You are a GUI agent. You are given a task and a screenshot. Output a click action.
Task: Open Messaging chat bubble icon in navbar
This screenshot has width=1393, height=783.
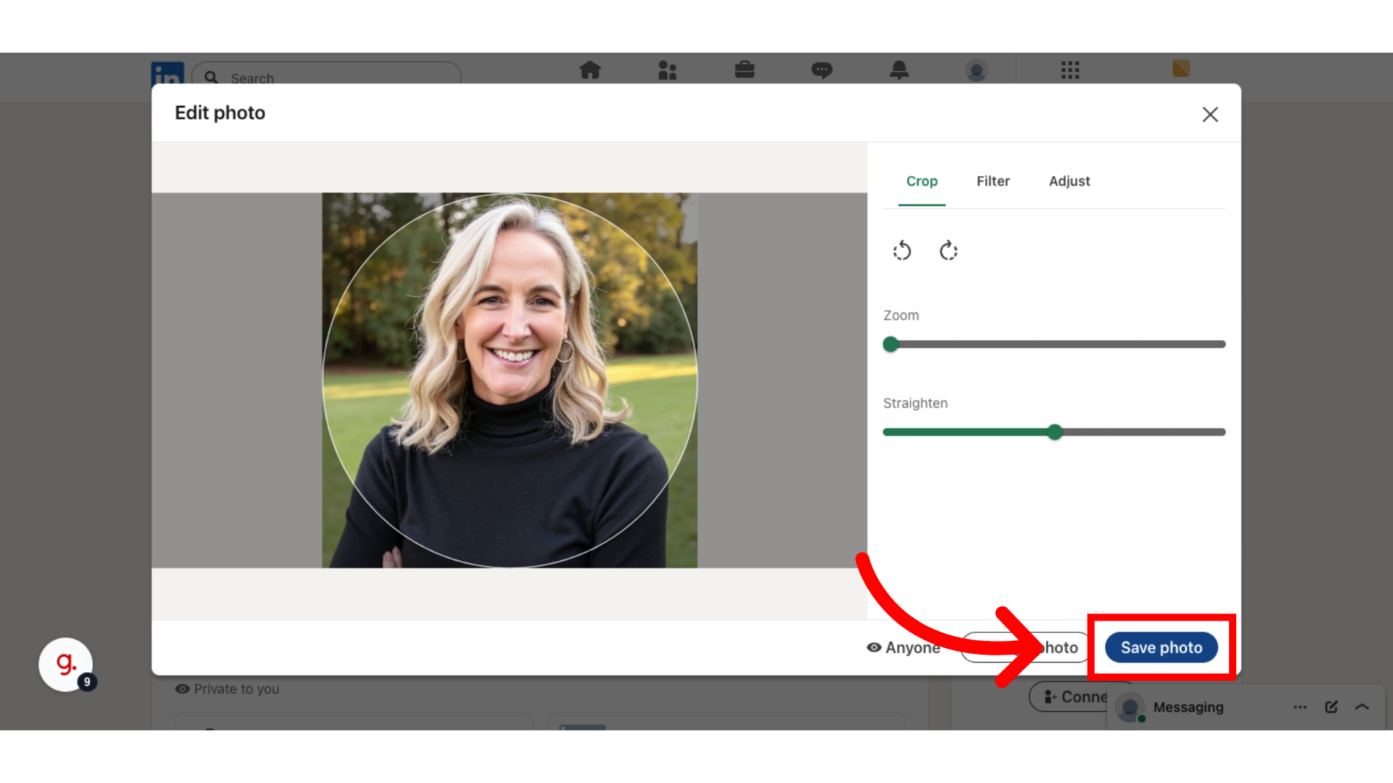[821, 70]
